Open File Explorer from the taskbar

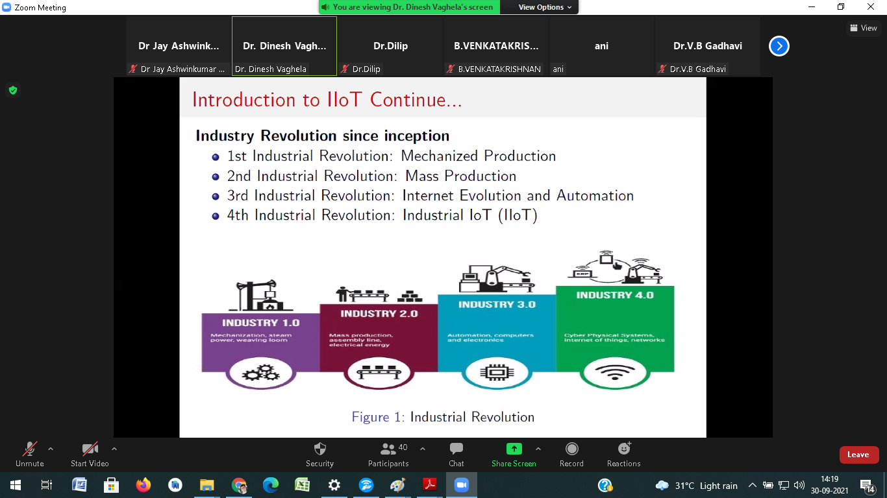click(x=207, y=485)
